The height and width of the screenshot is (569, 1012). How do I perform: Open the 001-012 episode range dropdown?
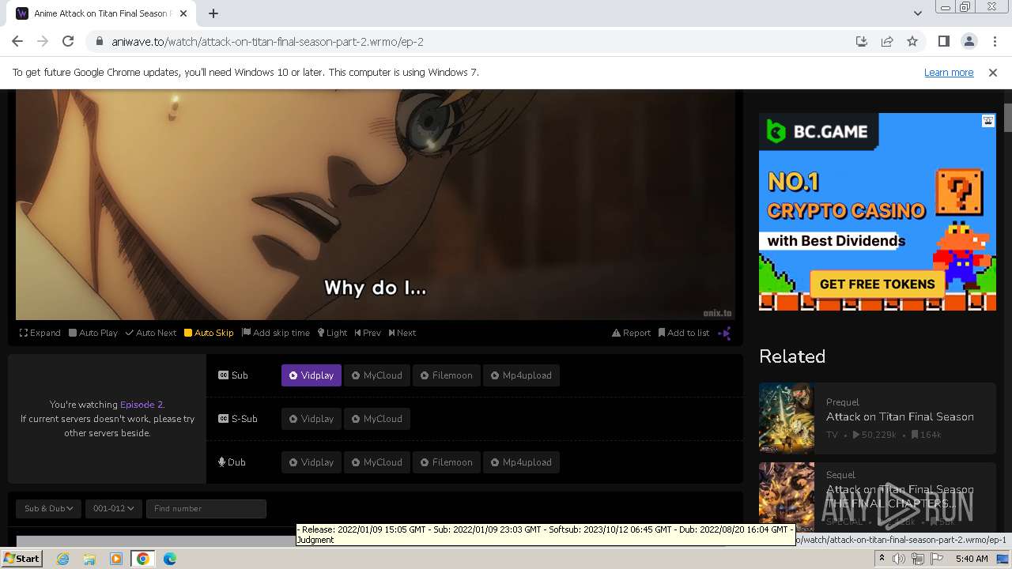pyautogui.click(x=114, y=508)
